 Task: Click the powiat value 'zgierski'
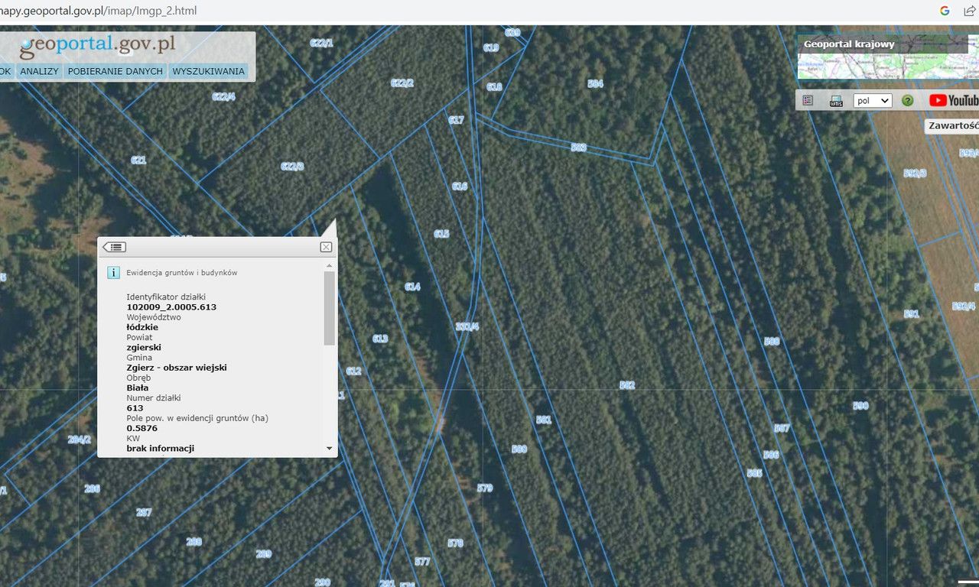144,347
